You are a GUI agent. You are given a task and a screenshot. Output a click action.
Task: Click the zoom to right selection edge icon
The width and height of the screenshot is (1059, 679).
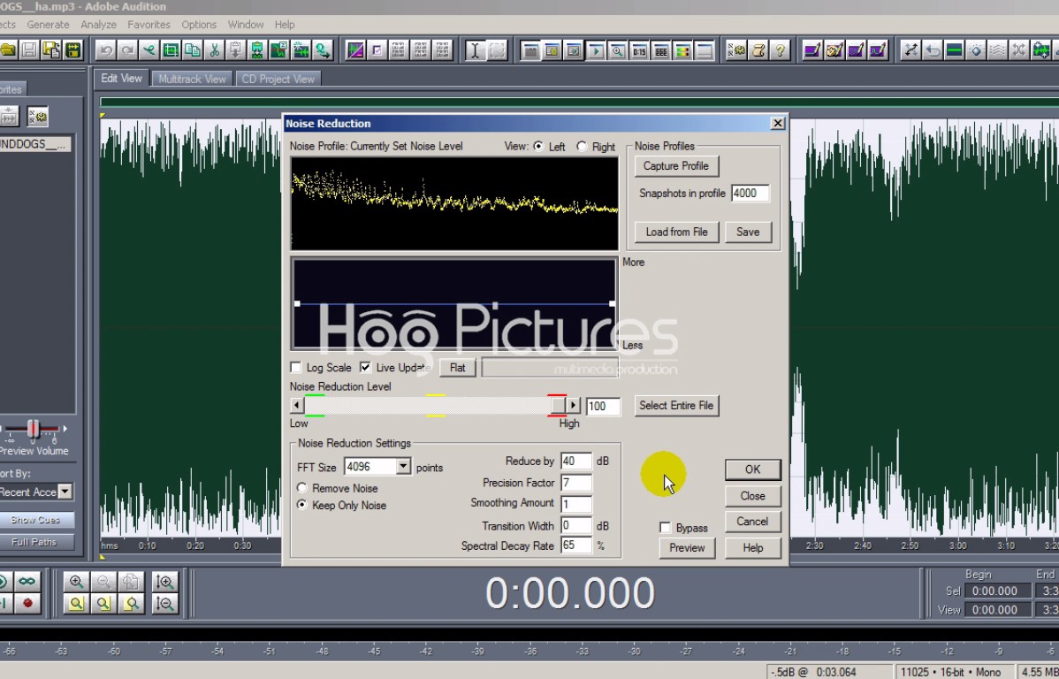click(x=132, y=603)
